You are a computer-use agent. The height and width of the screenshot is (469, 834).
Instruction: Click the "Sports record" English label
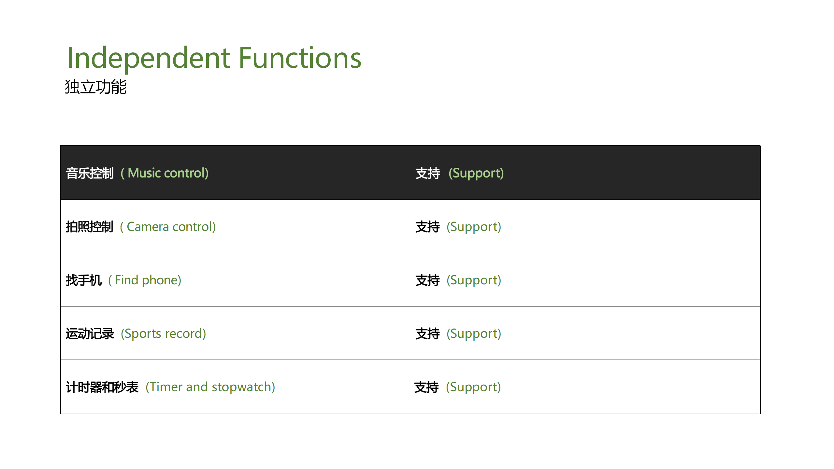tap(163, 334)
